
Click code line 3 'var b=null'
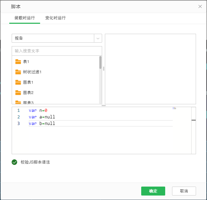(x=42, y=124)
